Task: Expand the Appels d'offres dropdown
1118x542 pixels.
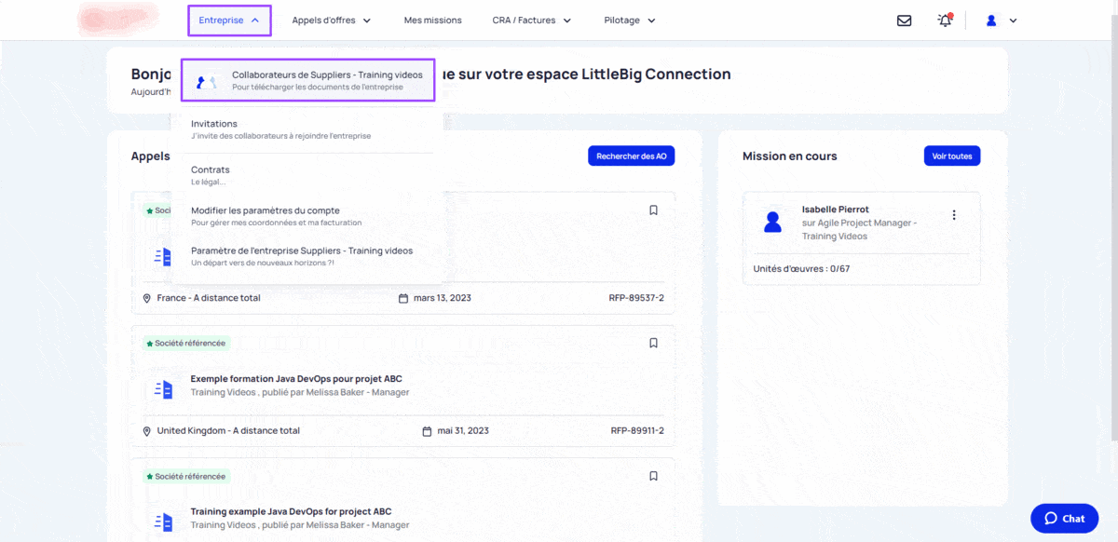Action: pyautogui.click(x=331, y=20)
